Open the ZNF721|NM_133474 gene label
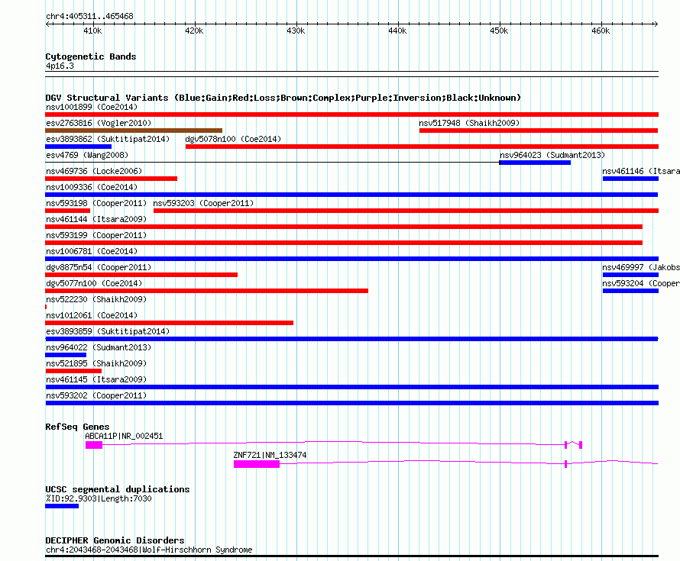This screenshot has height=561, width=680. pos(270,456)
